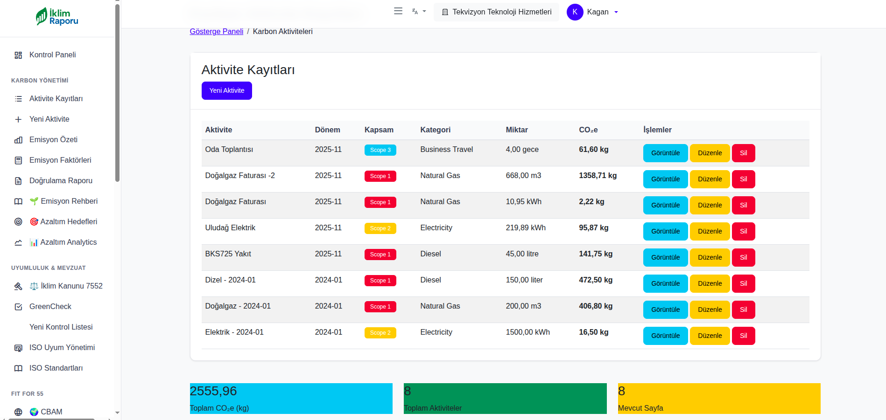
Task: Go to ISO Uyum Yönetimi menu item
Action: pos(62,348)
